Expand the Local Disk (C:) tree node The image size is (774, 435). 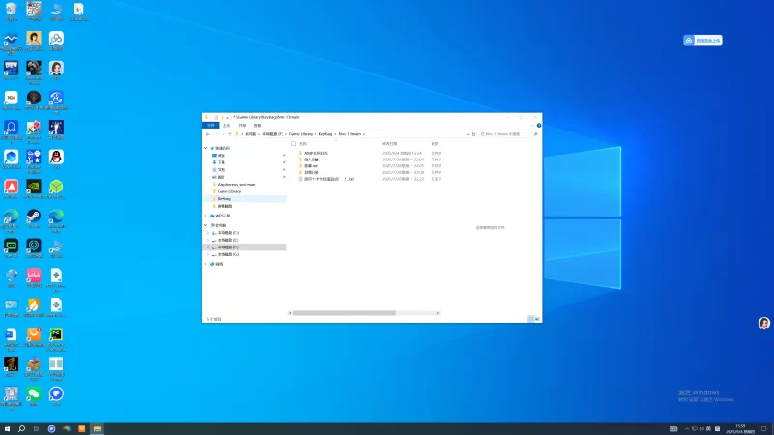coord(206,233)
